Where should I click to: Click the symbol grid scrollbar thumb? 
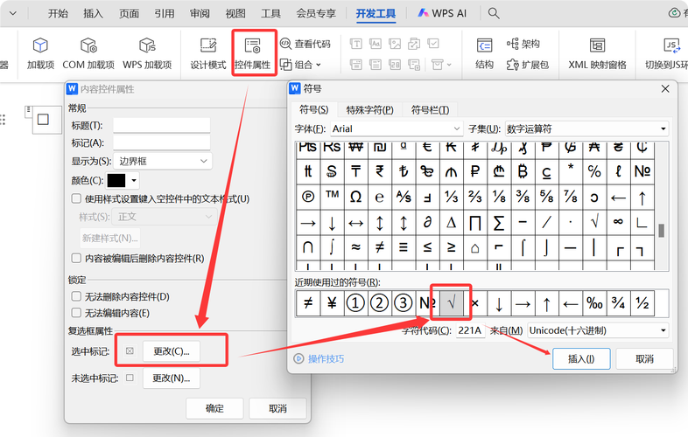tap(661, 230)
